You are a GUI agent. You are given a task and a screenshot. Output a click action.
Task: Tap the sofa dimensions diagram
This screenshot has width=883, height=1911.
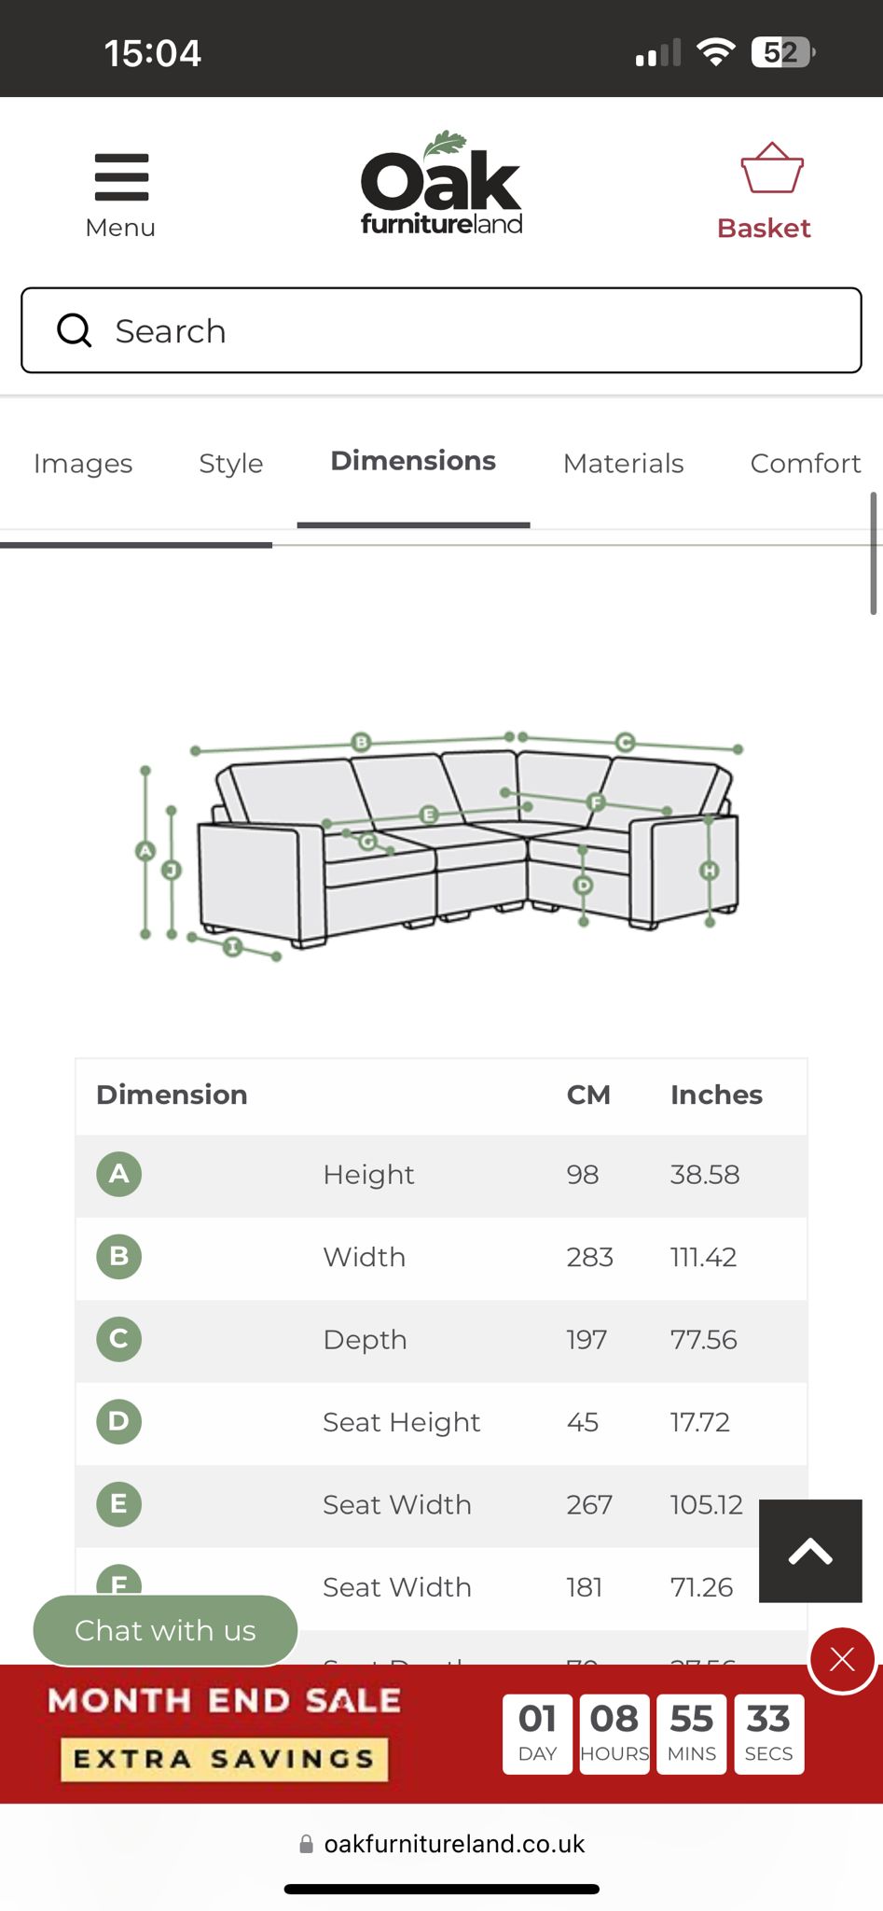441,844
